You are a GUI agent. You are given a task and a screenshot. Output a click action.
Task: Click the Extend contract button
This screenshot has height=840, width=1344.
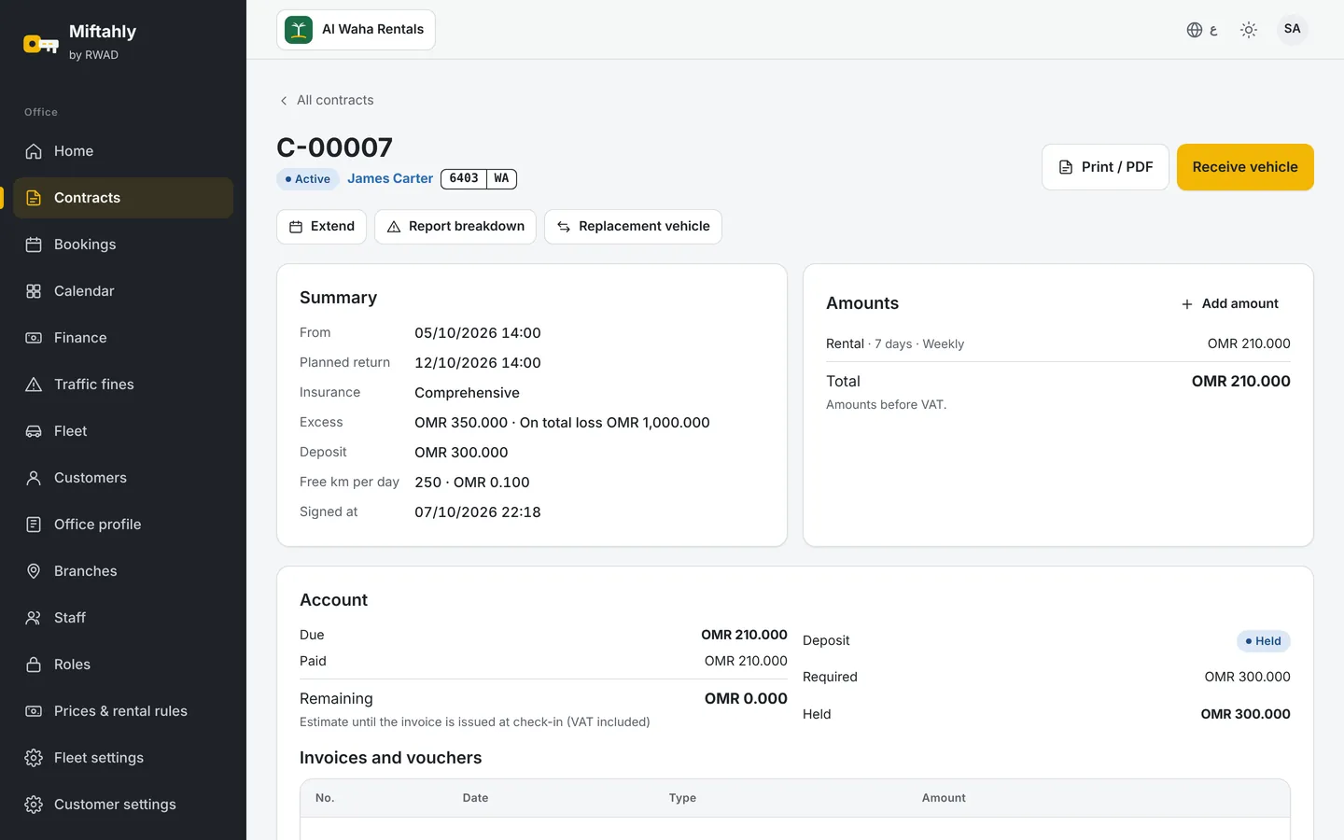tap(322, 227)
